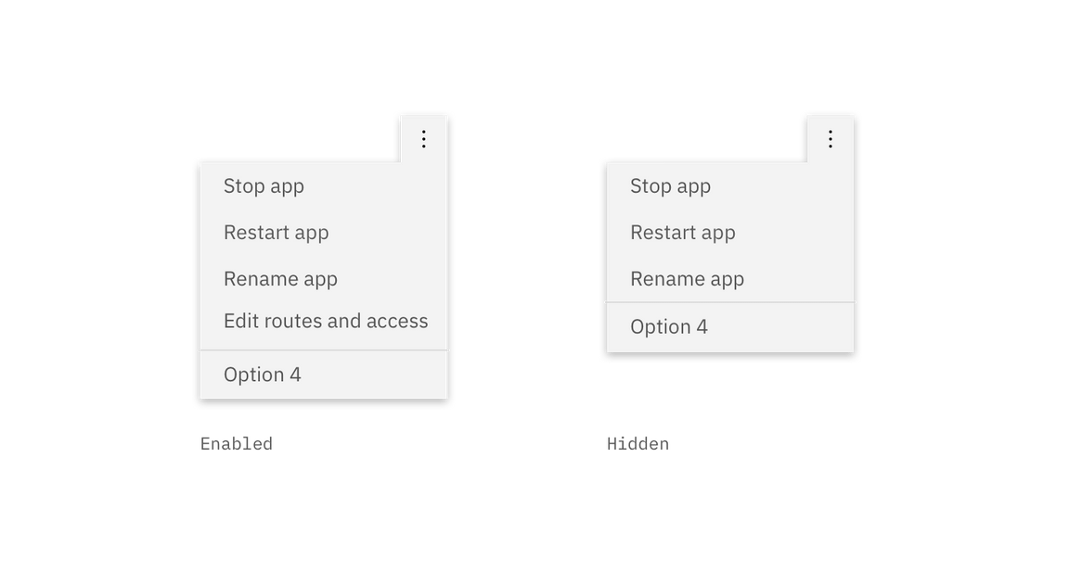This screenshot has height=572, width=1069.
Task: Click the word access in Edit routes item
Action: click(x=397, y=322)
